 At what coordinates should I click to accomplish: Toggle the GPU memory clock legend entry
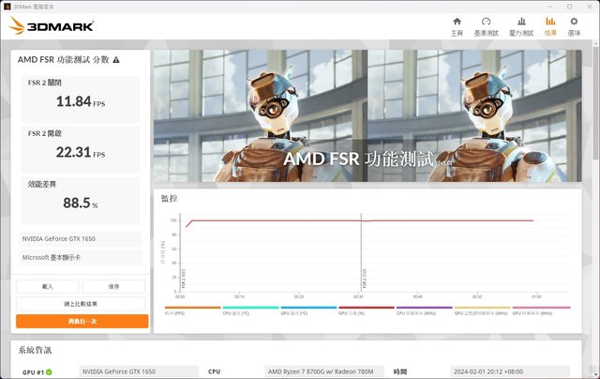coord(482,309)
